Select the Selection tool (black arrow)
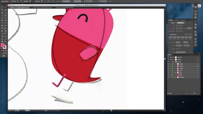The width and height of the screenshot is (203, 114). coord(2,8)
